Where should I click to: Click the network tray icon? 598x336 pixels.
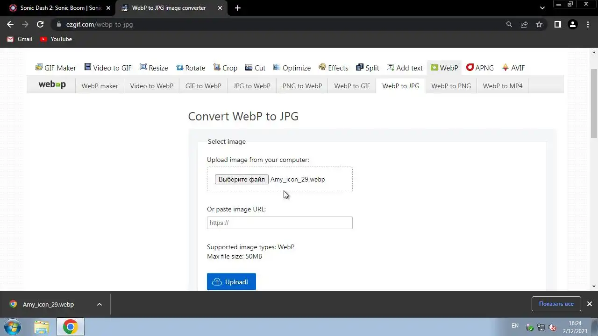coord(541,327)
